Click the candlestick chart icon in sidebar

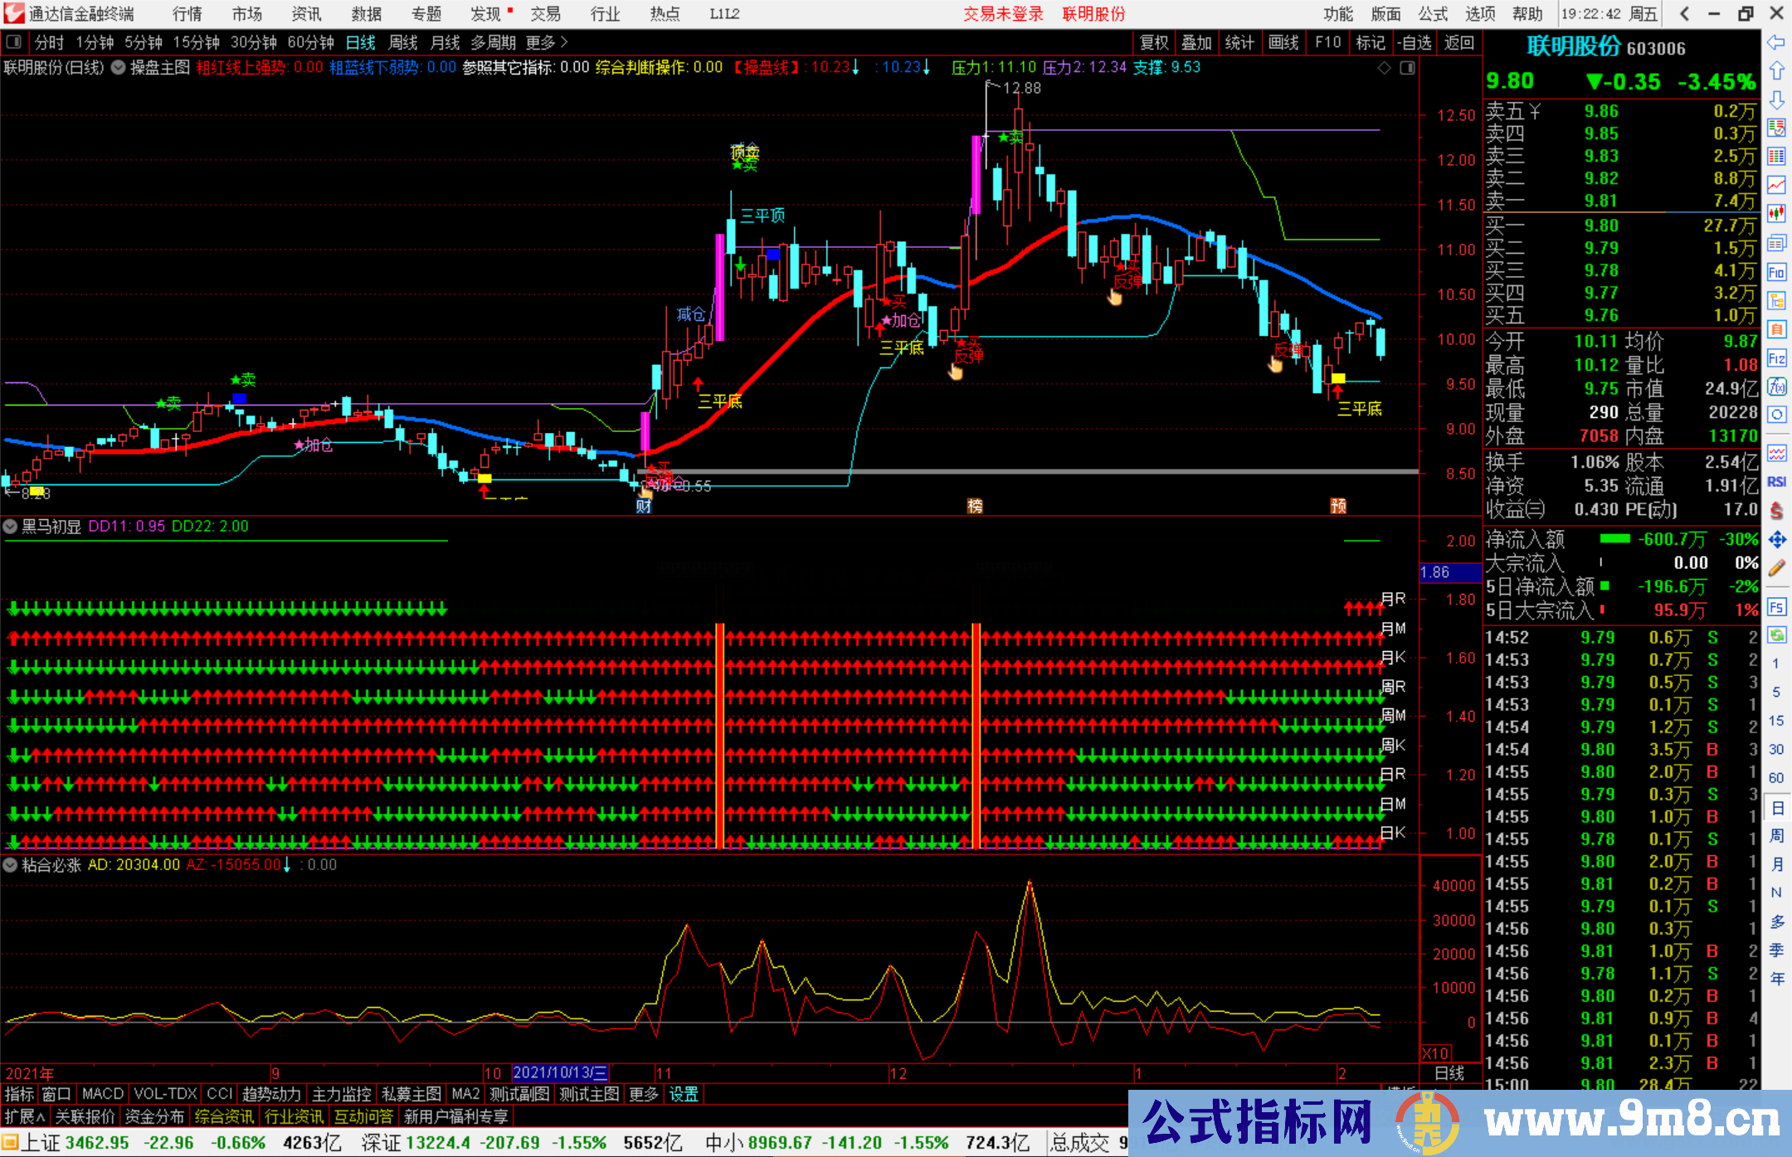coord(1776,214)
